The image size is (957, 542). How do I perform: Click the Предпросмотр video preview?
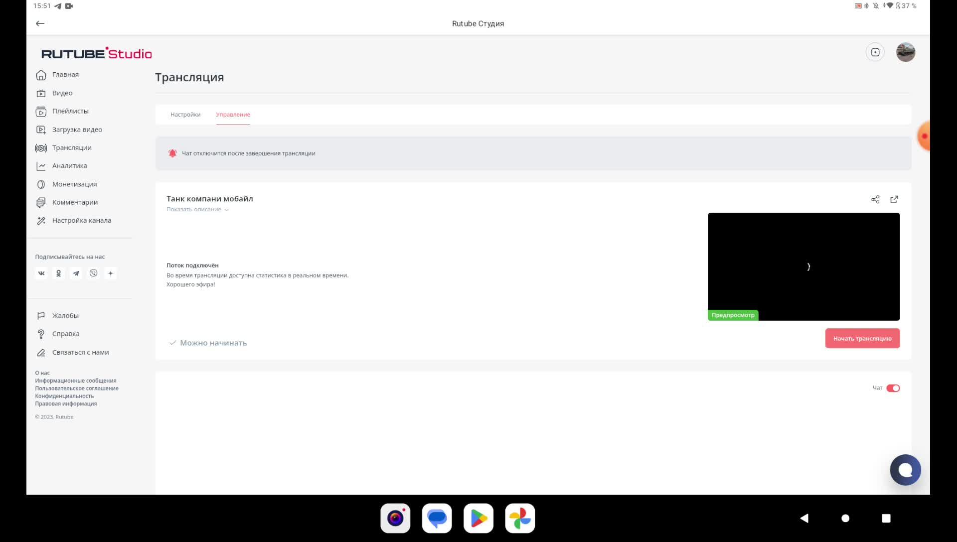tap(803, 267)
